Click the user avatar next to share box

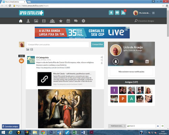pos(22,45)
